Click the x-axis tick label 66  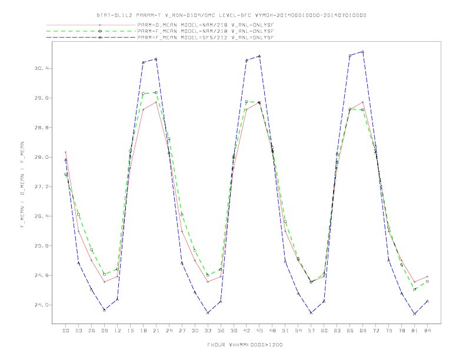pyautogui.click(x=350, y=331)
